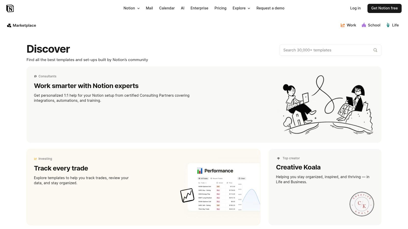Select Calendar in the navigation bar
408x229 pixels.
[167, 8]
